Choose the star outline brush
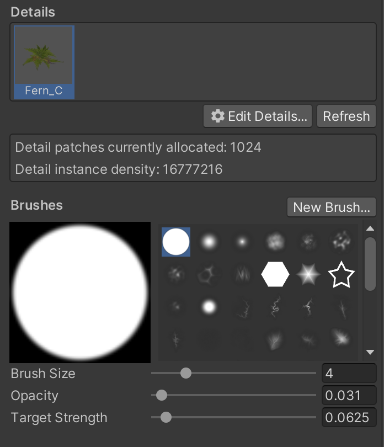The image size is (384, 447). [341, 274]
